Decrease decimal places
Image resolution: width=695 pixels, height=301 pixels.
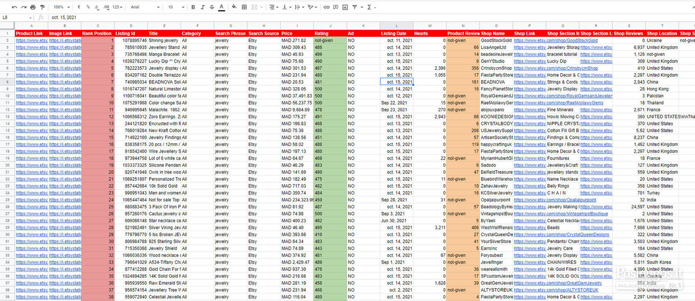click(97, 7)
